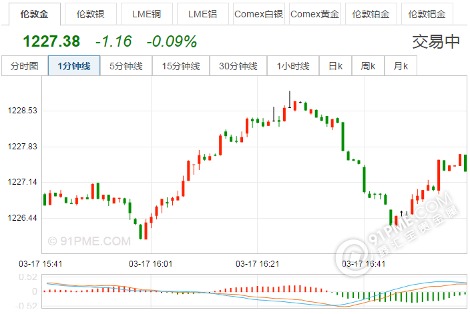Click the 交易中 trading status
This screenshot has height=314, width=470.
(436, 41)
